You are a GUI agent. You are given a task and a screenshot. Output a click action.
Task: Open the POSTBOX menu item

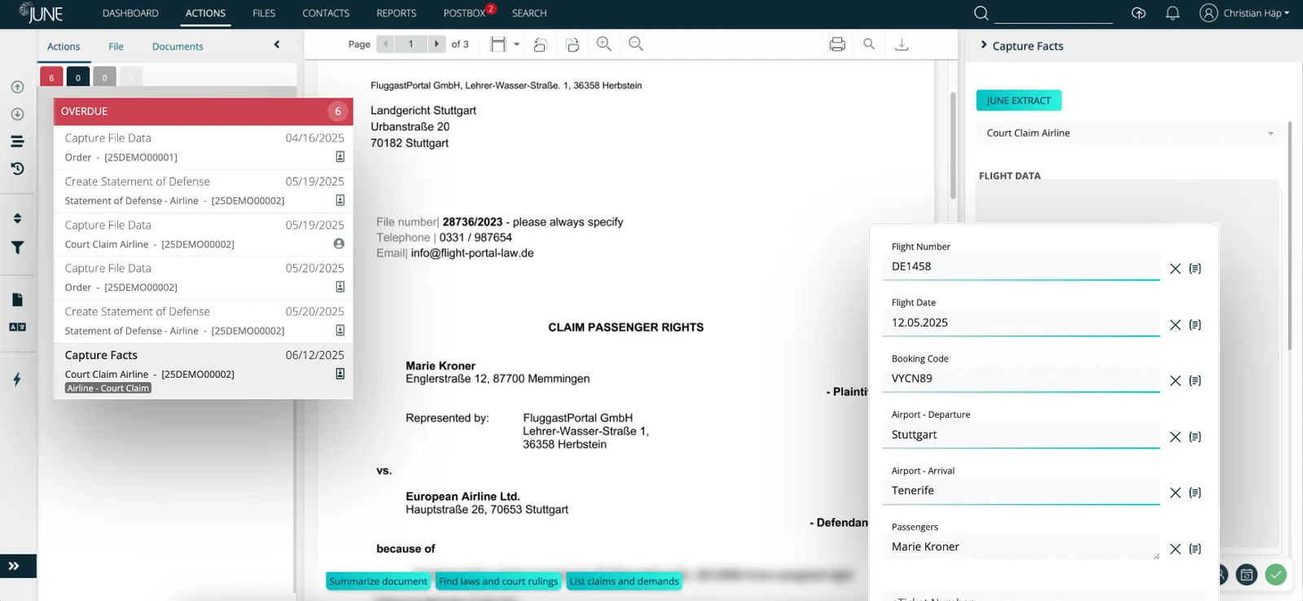point(464,13)
